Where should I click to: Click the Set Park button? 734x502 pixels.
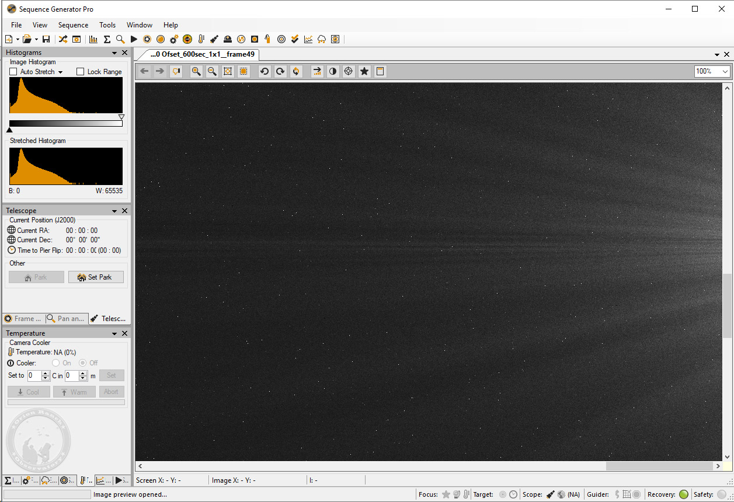pos(96,277)
